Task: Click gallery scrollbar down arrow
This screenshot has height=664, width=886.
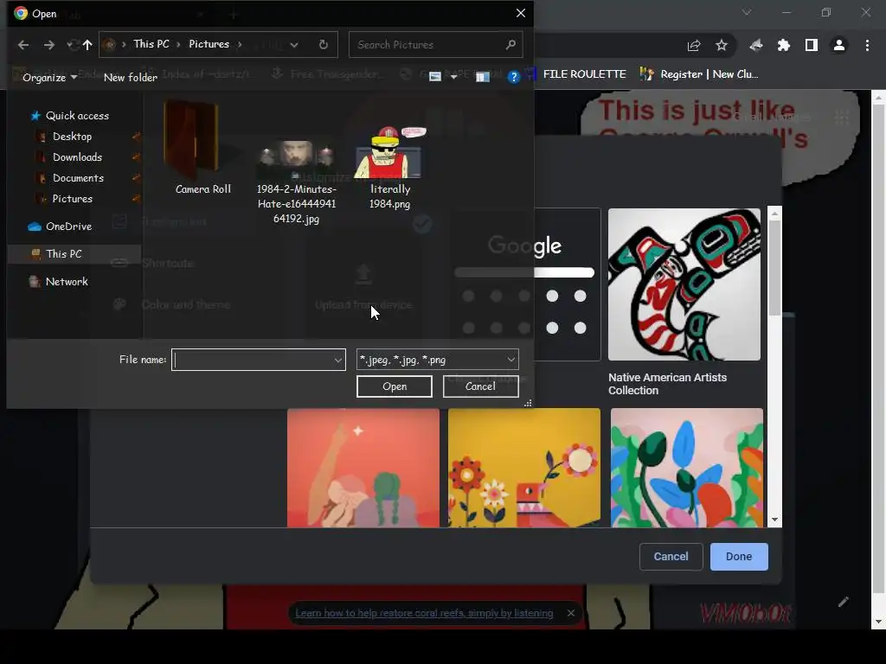Action: pyautogui.click(x=774, y=520)
